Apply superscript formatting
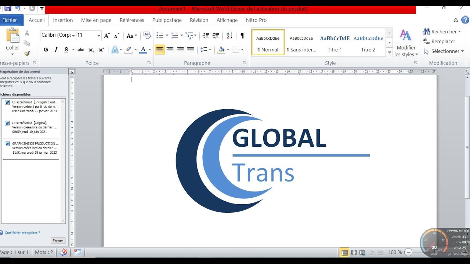The height and width of the screenshot is (264, 470). point(102,50)
